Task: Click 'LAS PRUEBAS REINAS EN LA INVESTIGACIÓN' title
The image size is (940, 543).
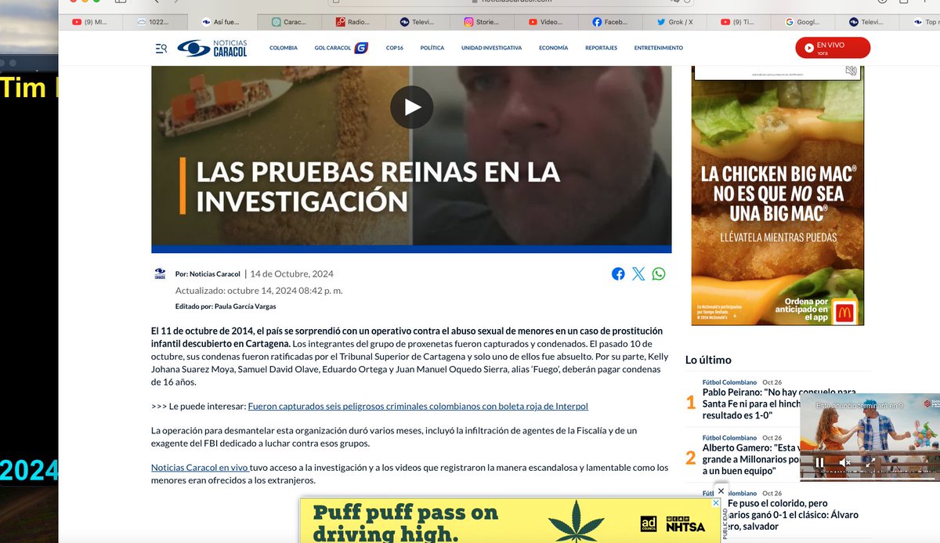Action: click(378, 186)
